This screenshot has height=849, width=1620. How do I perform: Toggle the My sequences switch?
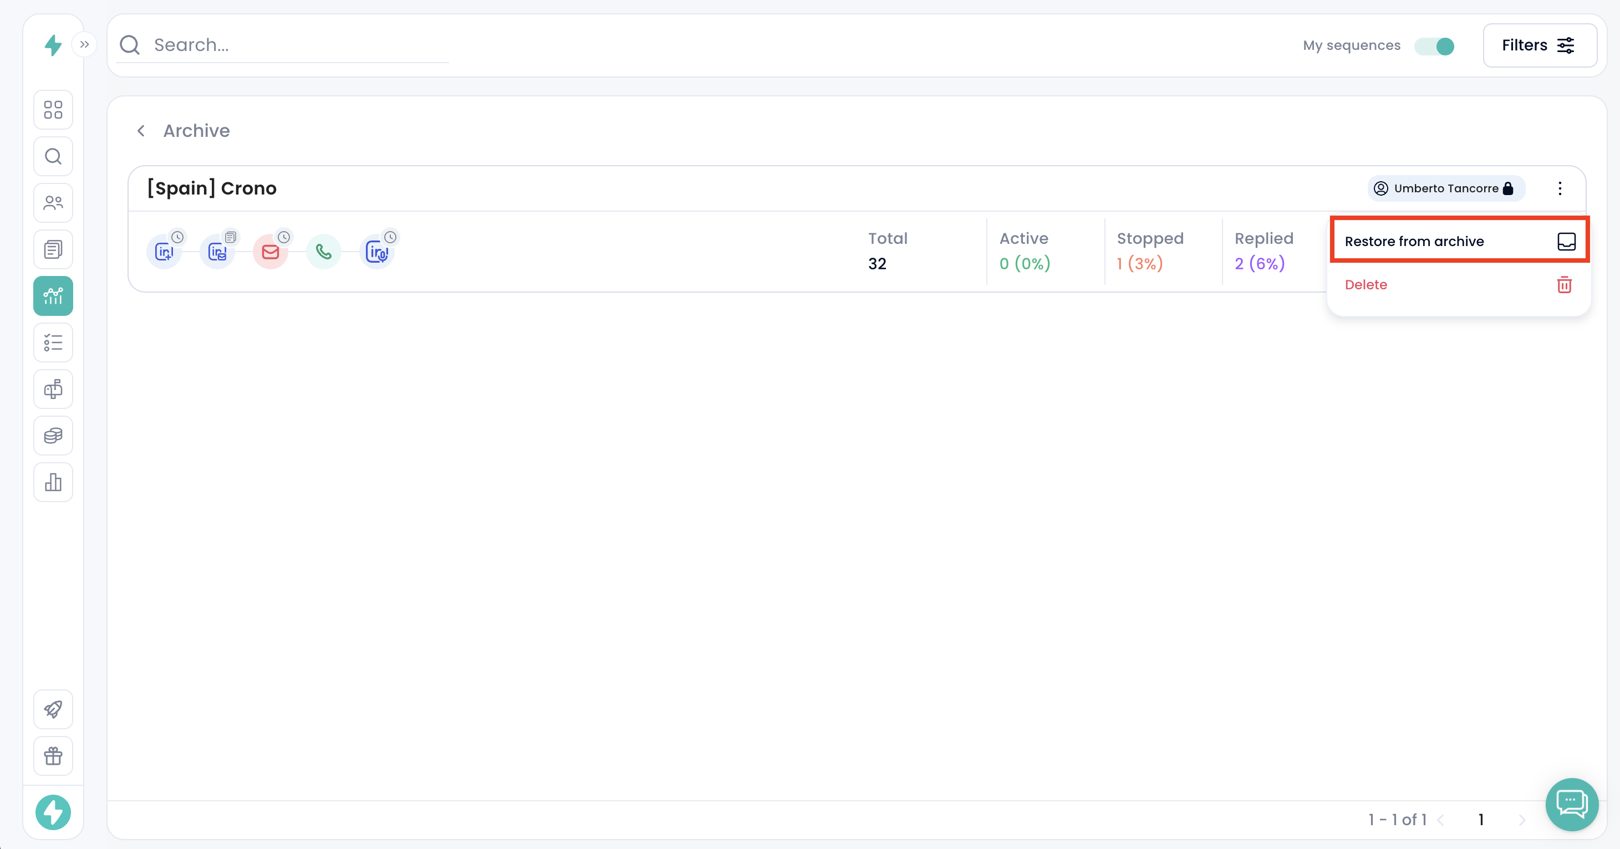1434,46
